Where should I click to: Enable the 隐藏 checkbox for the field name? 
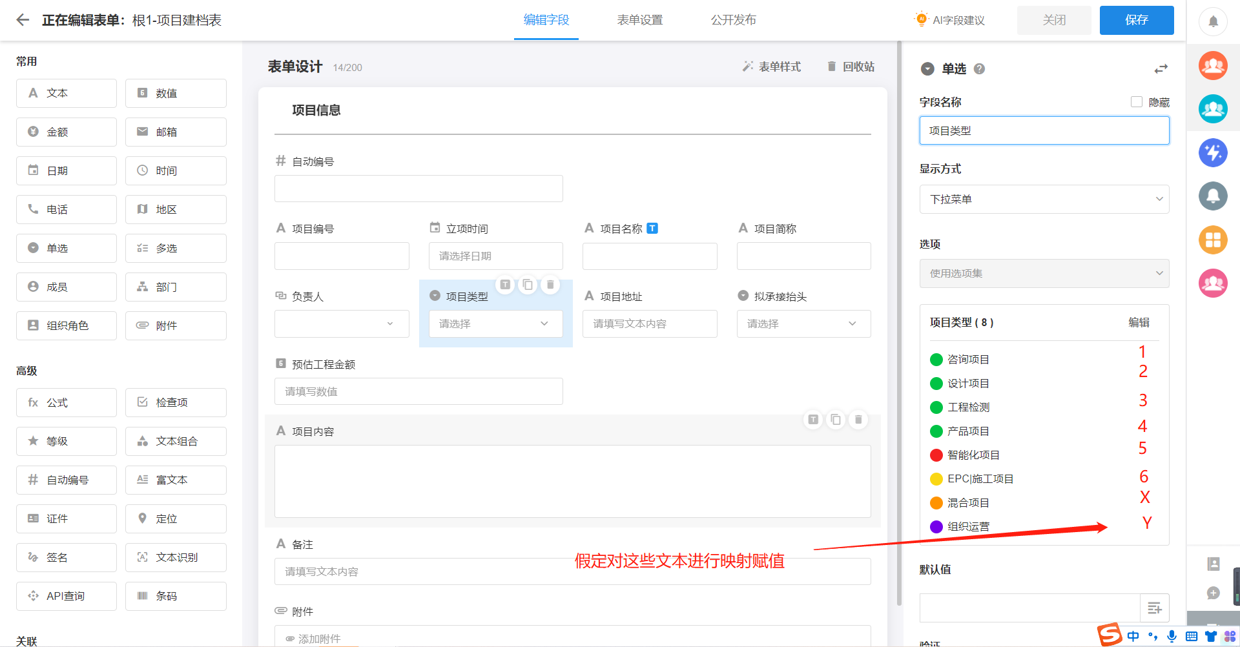point(1137,101)
